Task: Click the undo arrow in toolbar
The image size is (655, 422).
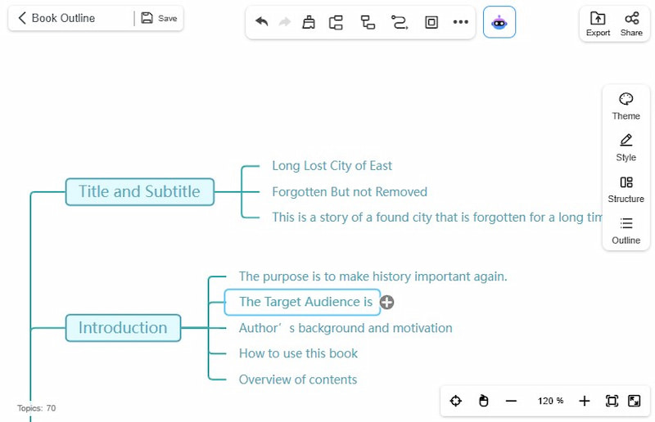Action: 262,22
